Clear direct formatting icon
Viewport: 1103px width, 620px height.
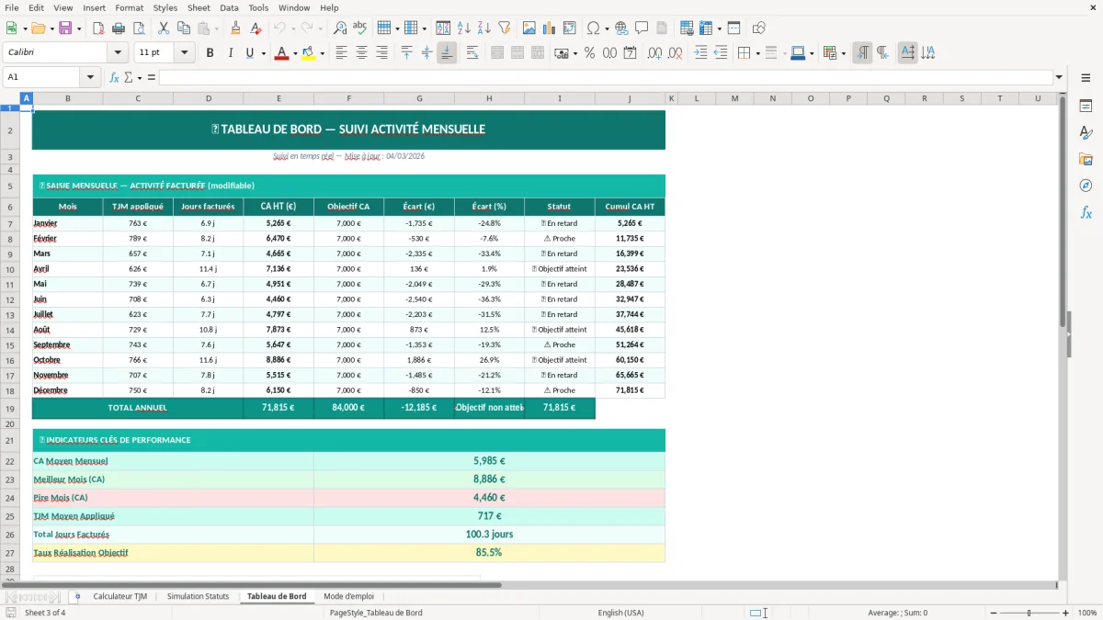click(256, 28)
